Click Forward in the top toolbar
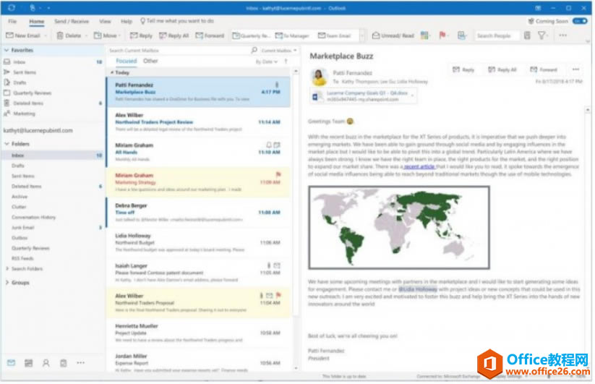Image resolution: width=595 pixels, height=384 pixels. pyautogui.click(x=210, y=35)
